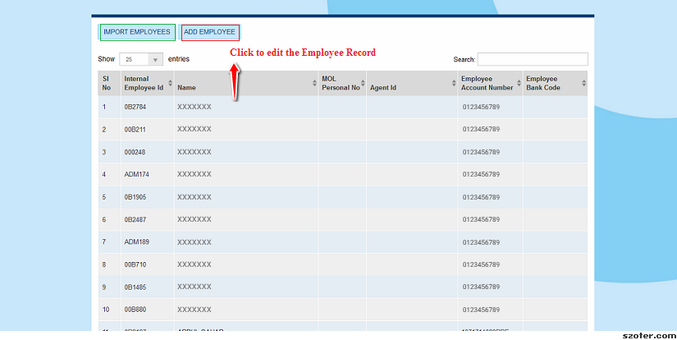Edit employee record ADM174
The image size is (677, 340).
[137, 175]
